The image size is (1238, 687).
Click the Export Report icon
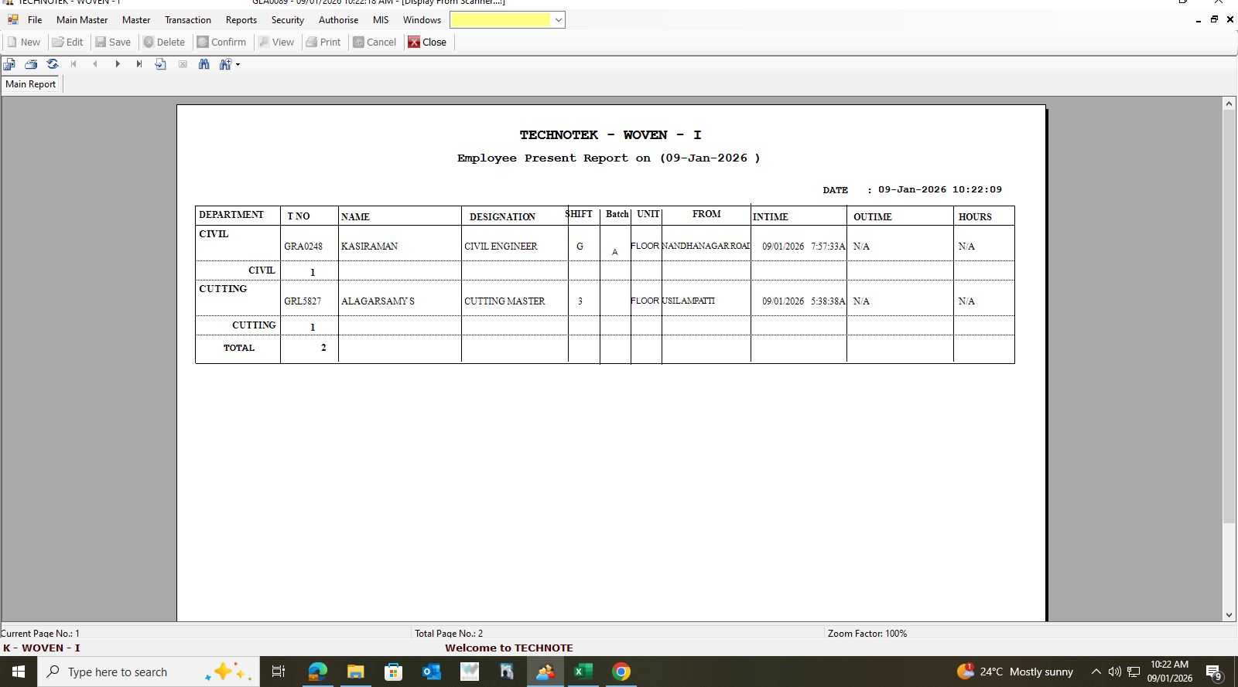pos(9,64)
